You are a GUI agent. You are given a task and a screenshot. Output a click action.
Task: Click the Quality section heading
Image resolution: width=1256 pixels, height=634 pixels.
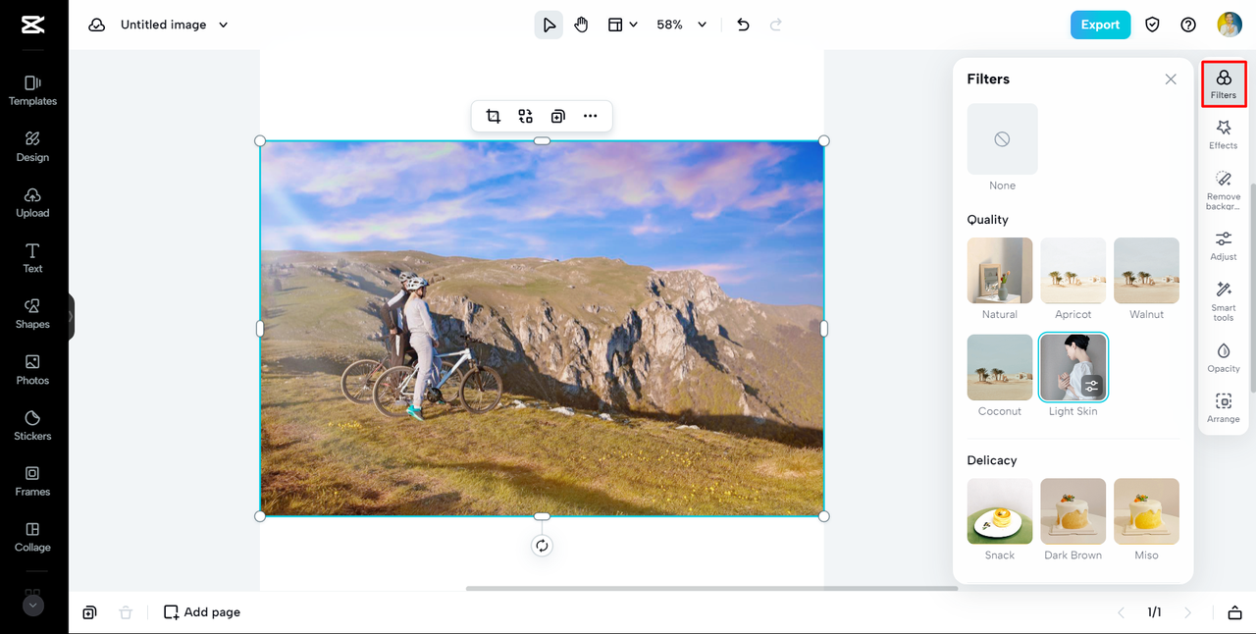click(x=987, y=220)
